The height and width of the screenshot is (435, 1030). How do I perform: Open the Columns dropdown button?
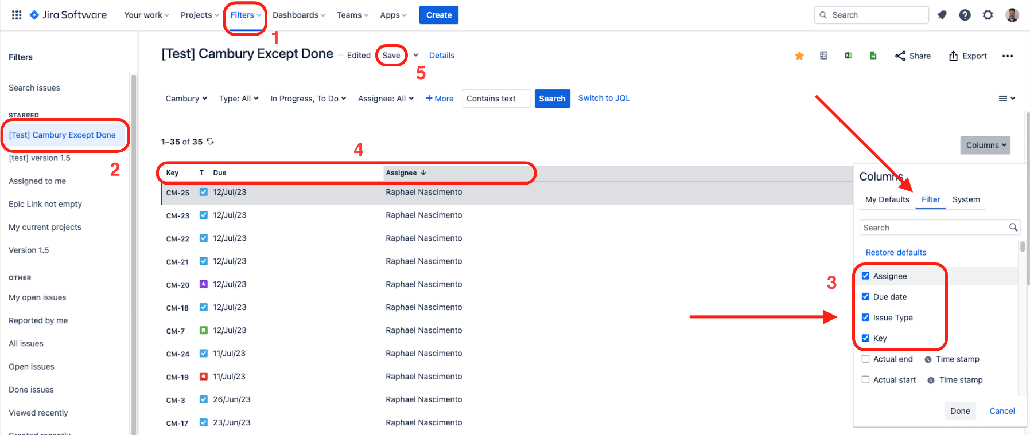[x=985, y=145]
